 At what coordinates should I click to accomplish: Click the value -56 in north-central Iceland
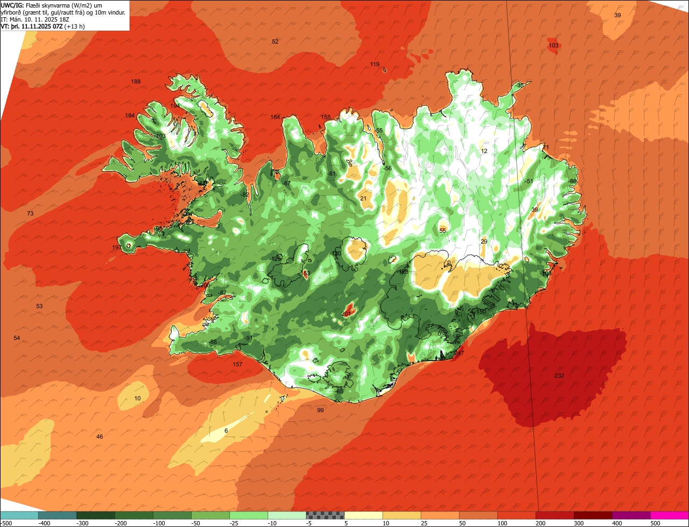click(x=387, y=168)
